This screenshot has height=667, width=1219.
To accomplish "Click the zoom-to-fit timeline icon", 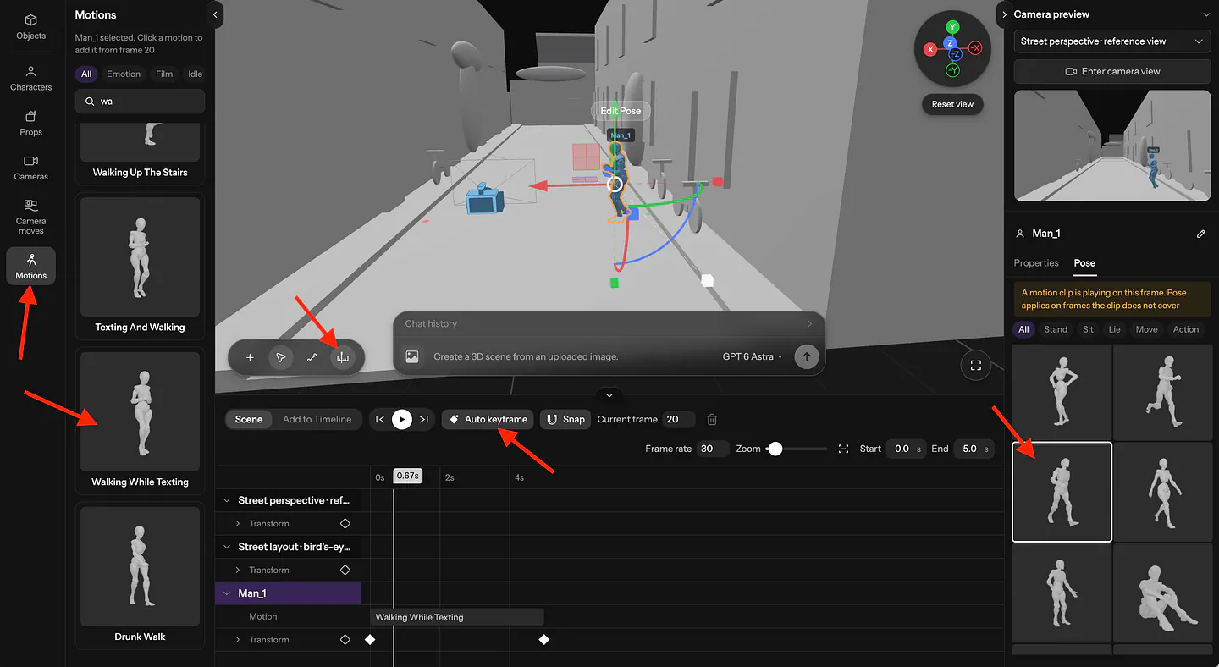I will pyautogui.click(x=843, y=449).
